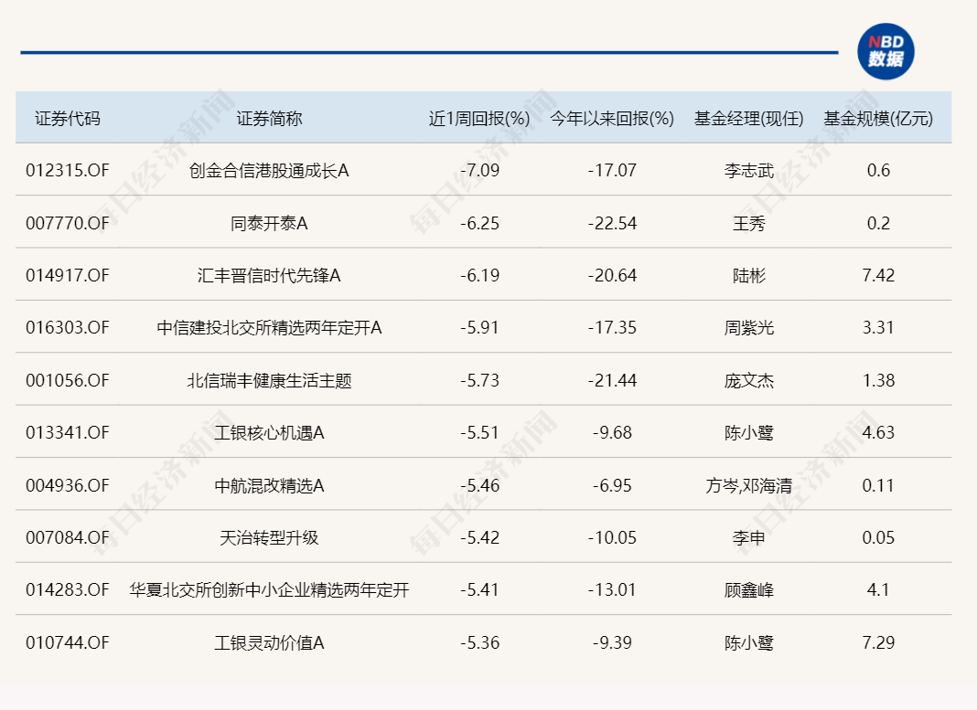Screen dimensions: 977x710
Task: Select the 证券代码 column header
Action: 68,118
